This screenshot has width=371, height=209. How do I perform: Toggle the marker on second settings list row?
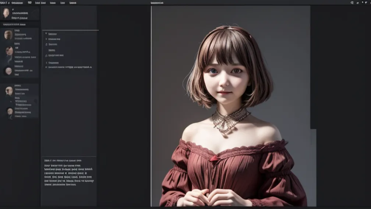click(x=46, y=39)
